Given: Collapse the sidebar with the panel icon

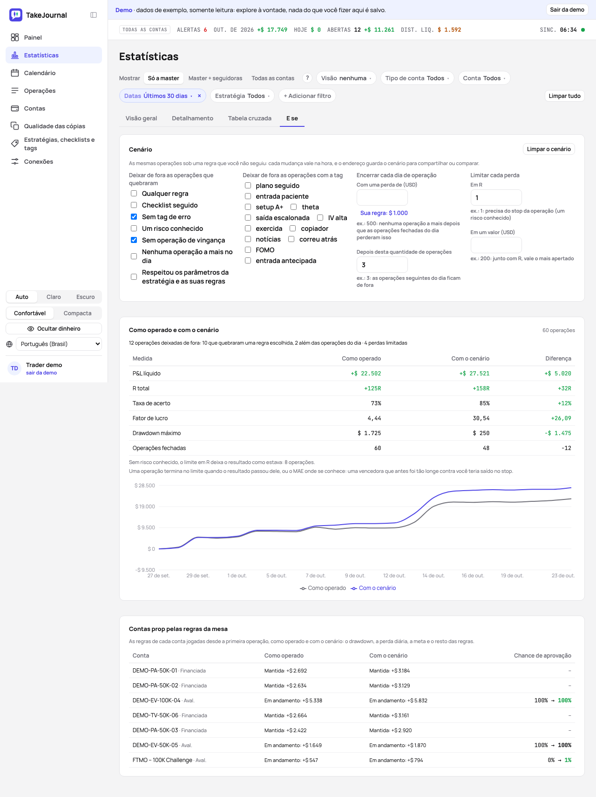Looking at the screenshot, I should 94,15.
